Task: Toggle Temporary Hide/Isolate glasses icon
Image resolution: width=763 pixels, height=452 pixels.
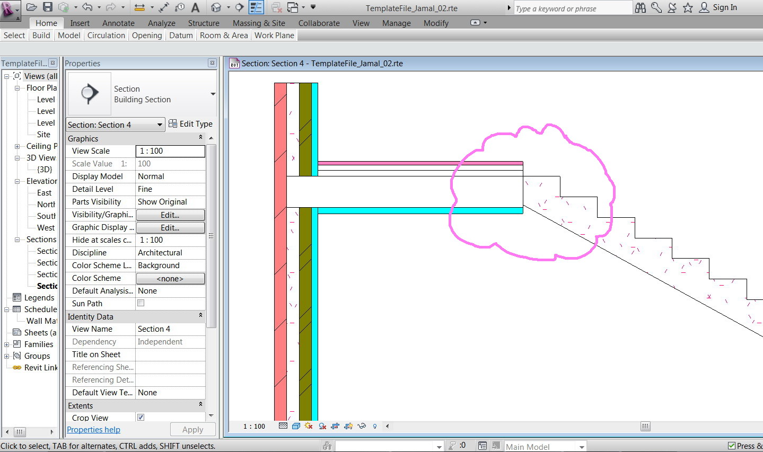Action: pos(361,426)
